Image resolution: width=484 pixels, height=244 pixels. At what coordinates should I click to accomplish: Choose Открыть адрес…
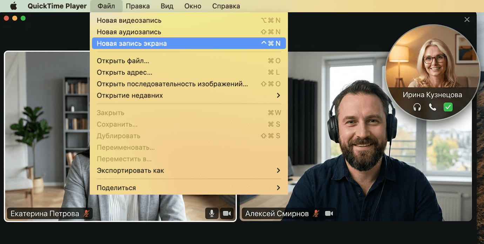[189, 72]
